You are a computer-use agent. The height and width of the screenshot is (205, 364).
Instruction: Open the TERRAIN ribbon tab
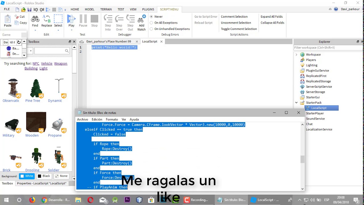click(106, 9)
